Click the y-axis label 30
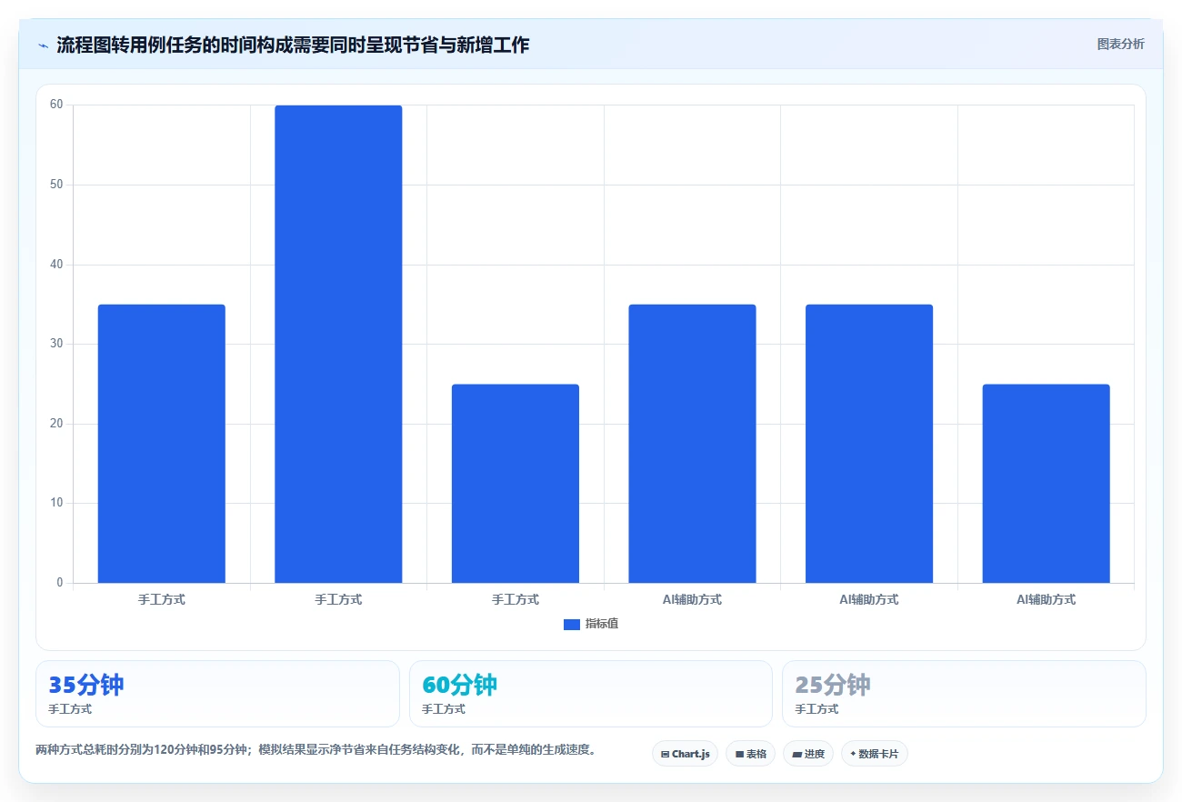The image size is (1182, 802). click(56, 344)
